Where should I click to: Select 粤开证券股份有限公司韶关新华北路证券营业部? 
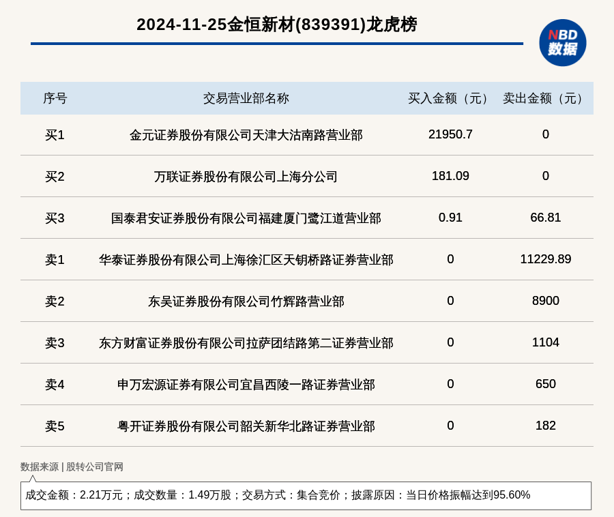pyautogui.click(x=246, y=426)
